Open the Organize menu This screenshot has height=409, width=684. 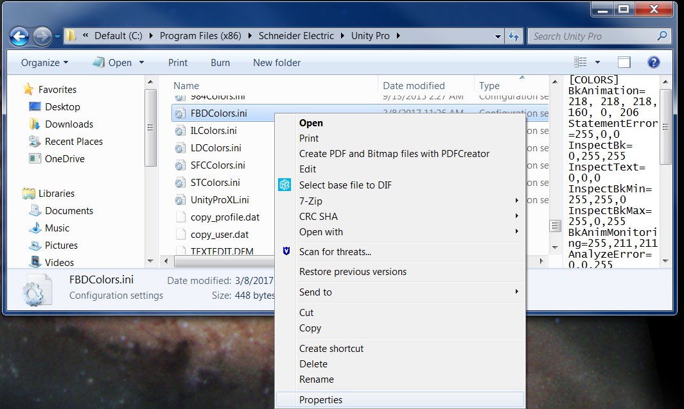44,63
